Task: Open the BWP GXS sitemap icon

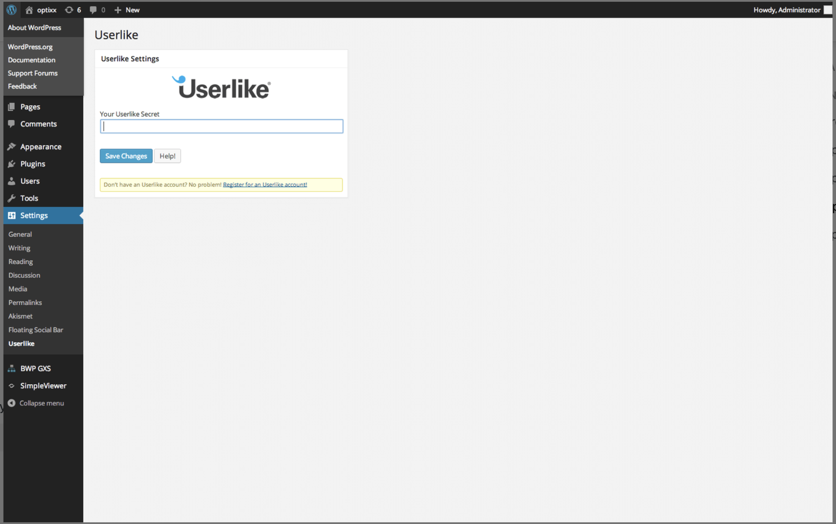Action: click(x=12, y=368)
